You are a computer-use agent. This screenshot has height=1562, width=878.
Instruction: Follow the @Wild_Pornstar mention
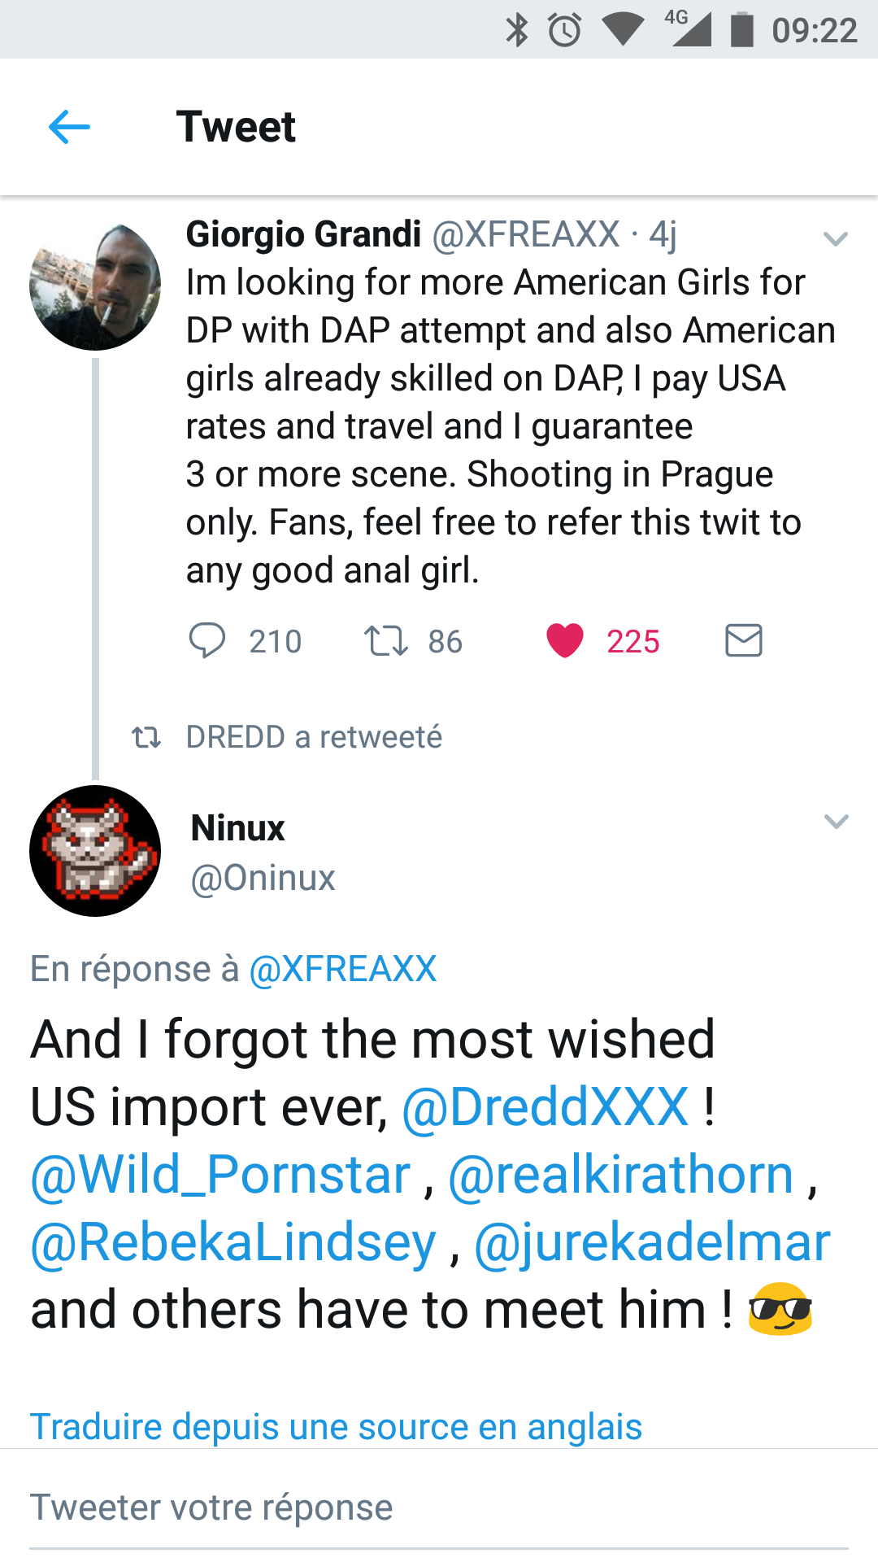tap(220, 1175)
